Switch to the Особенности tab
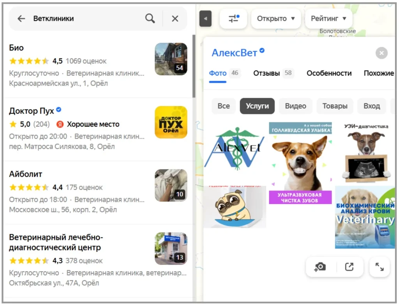The image size is (399, 306). (329, 73)
